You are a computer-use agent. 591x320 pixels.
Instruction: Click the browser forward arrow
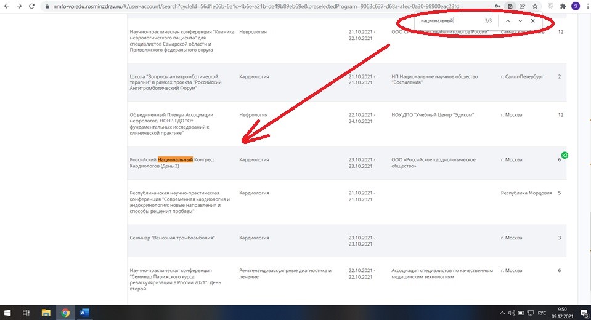tap(18, 6)
